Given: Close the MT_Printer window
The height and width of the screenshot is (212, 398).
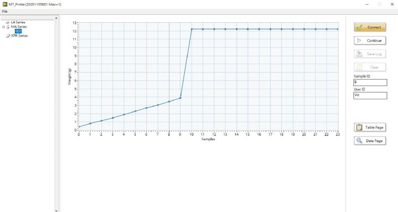Looking at the screenshot, I should coord(392,4).
